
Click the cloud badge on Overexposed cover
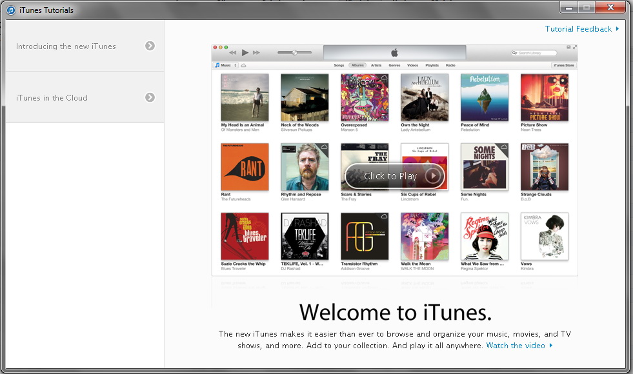385,77
